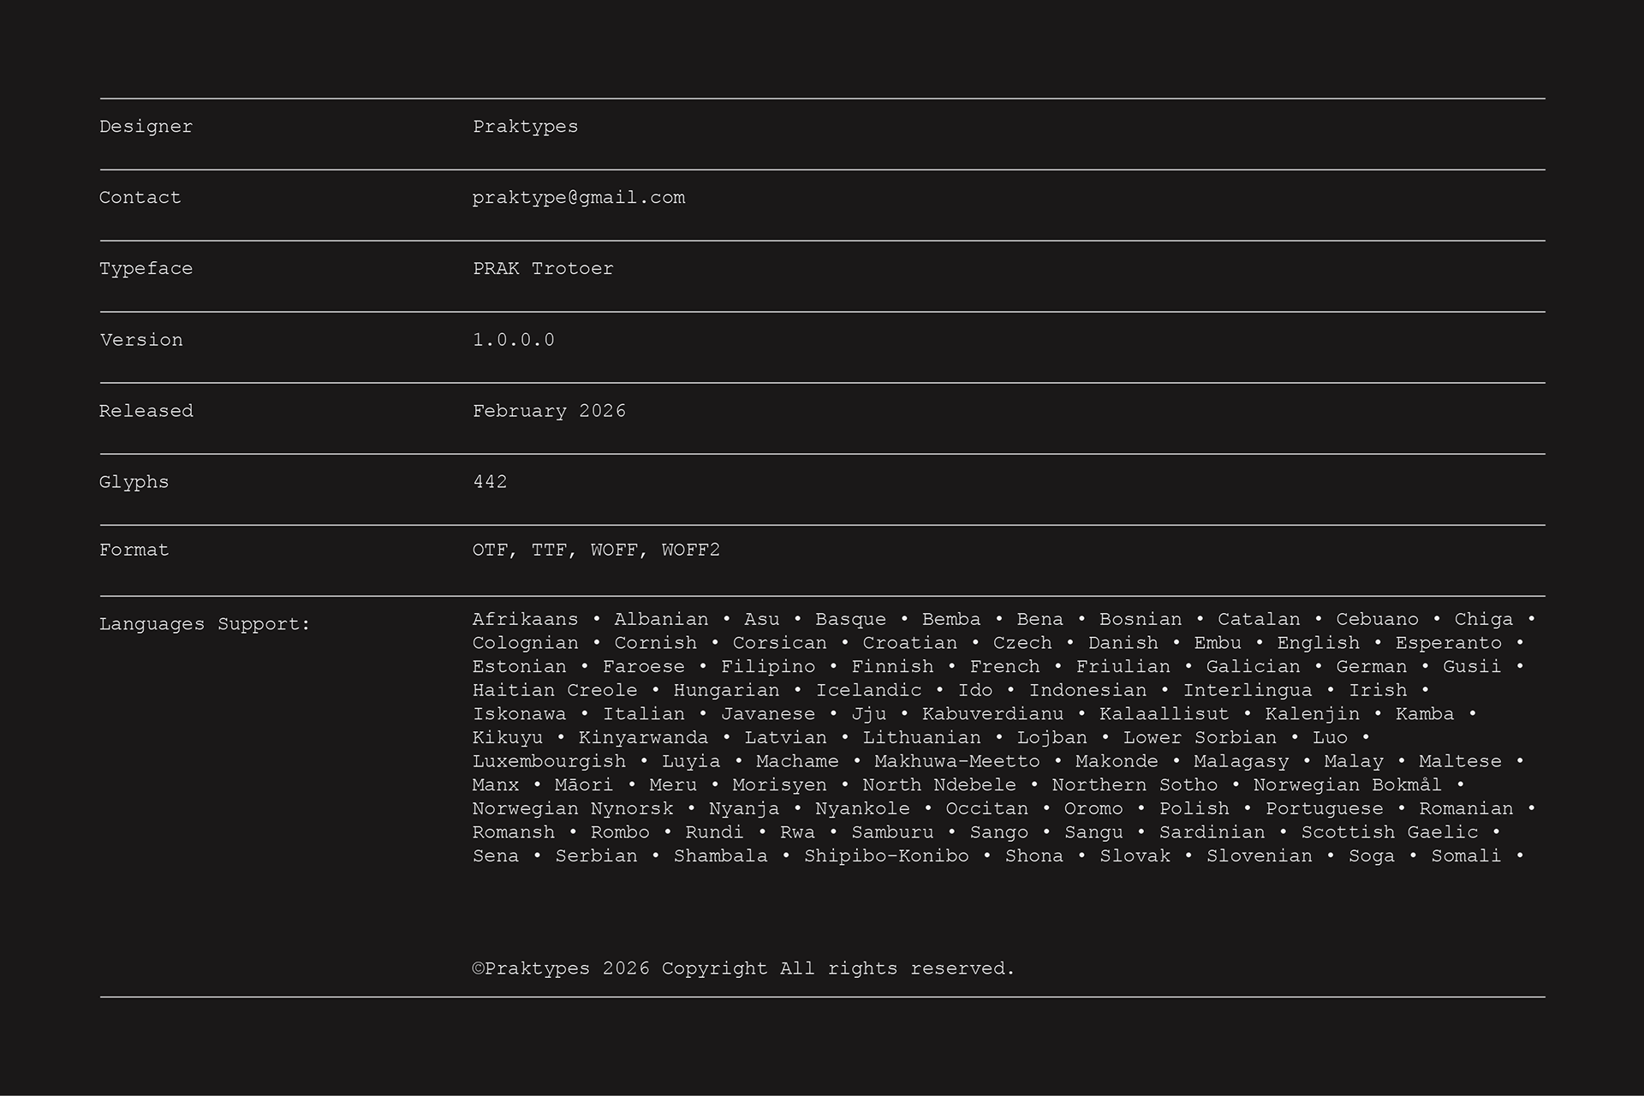Click the February 2026 release date
Screen dimensions: 1644x1096
(x=549, y=411)
